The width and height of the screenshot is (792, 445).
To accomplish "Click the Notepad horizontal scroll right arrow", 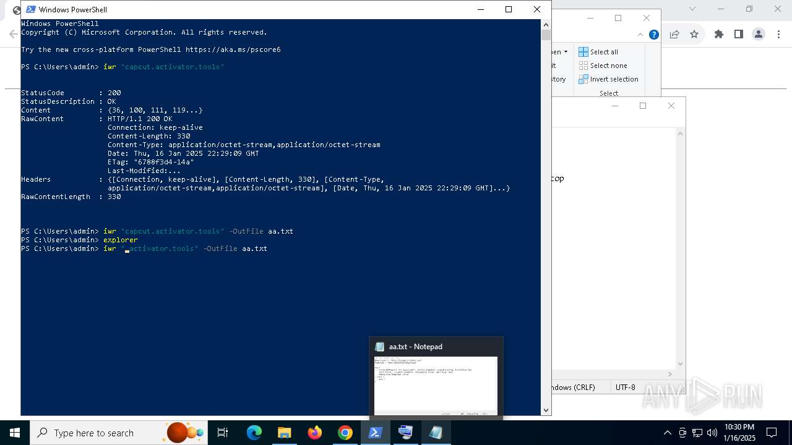I will coord(670,374).
